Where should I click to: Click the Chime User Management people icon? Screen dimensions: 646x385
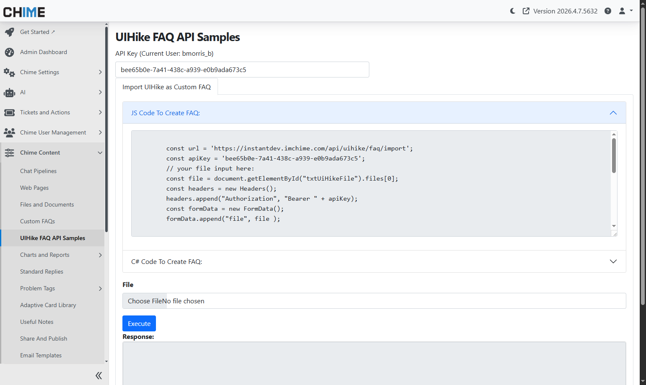tap(9, 132)
